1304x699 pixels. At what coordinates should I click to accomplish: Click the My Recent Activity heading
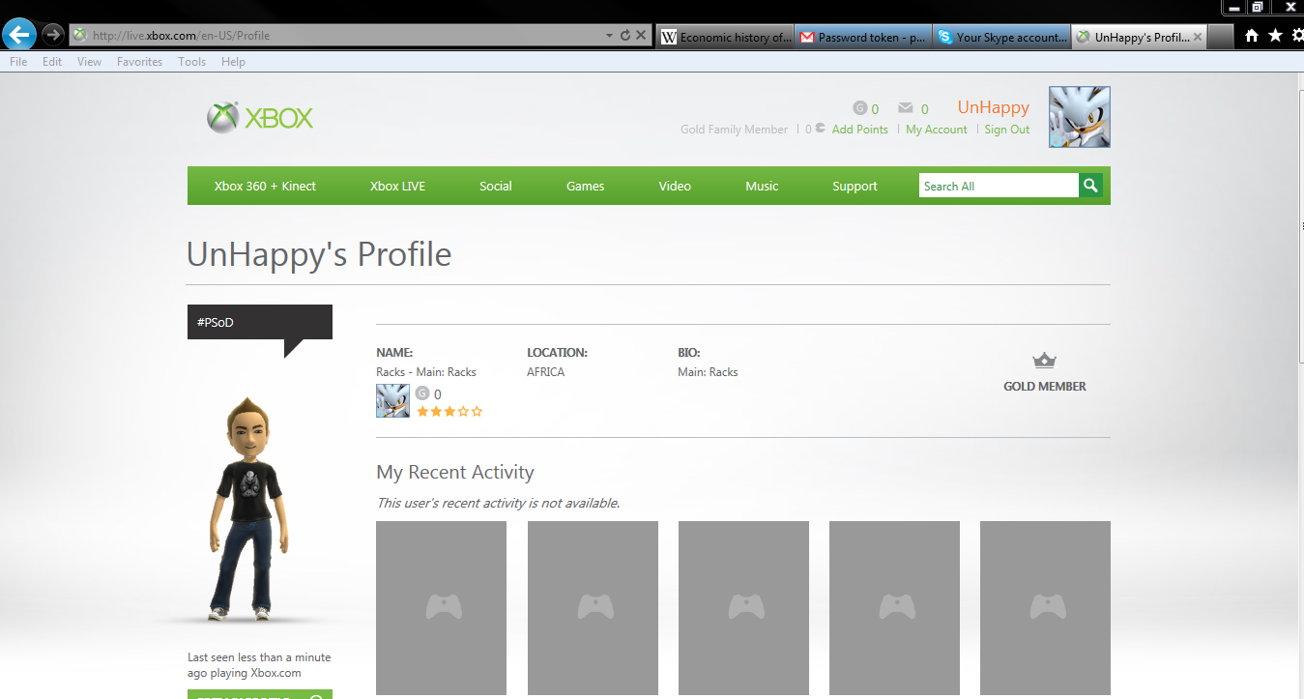(x=455, y=472)
